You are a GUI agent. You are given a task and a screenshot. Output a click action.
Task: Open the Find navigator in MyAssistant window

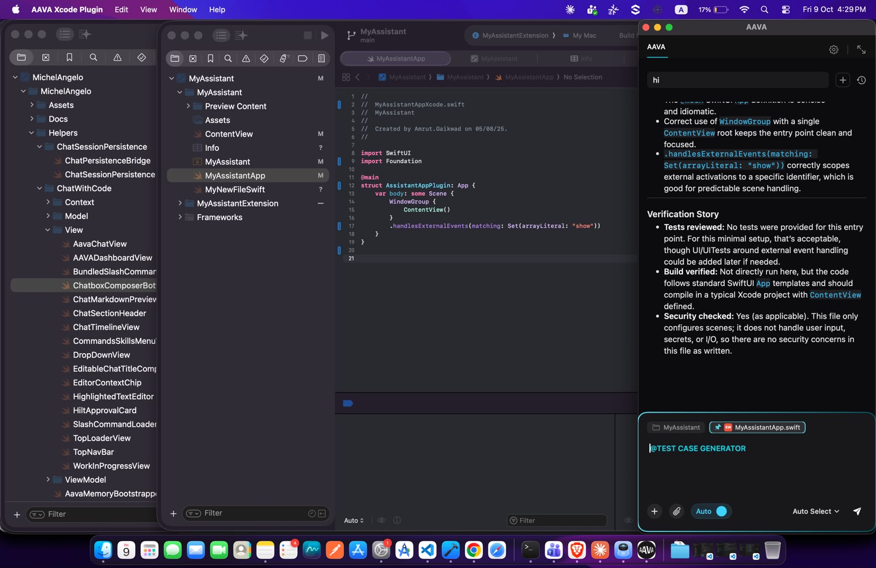coord(228,58)
